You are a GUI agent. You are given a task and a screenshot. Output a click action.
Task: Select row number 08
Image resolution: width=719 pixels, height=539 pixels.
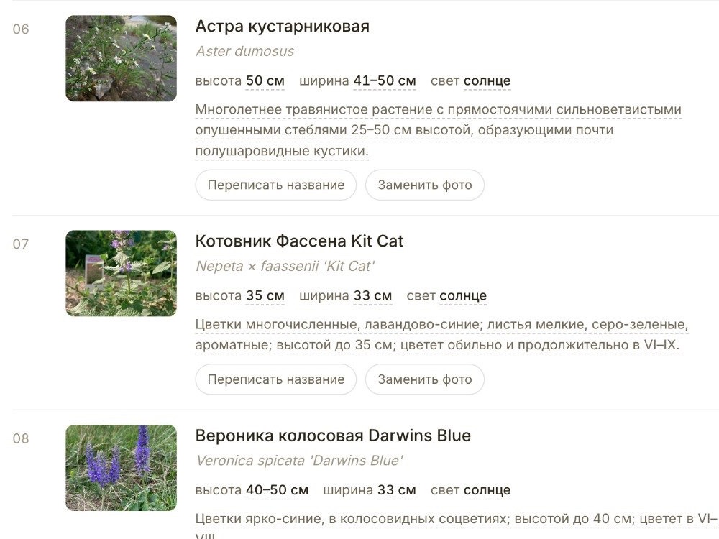tap(21, 438)
